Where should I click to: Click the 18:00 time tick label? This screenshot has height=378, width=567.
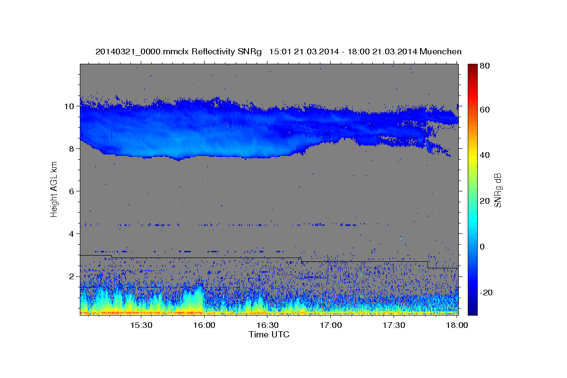[457, 326]
